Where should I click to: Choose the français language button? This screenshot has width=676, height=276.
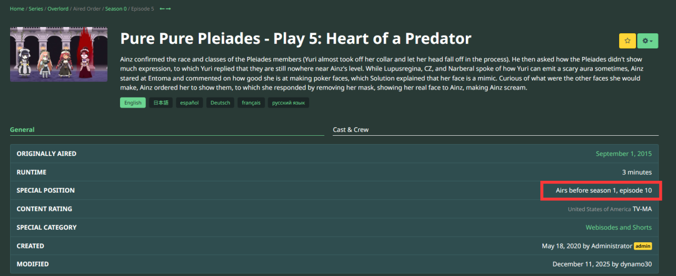coord(251,103)
